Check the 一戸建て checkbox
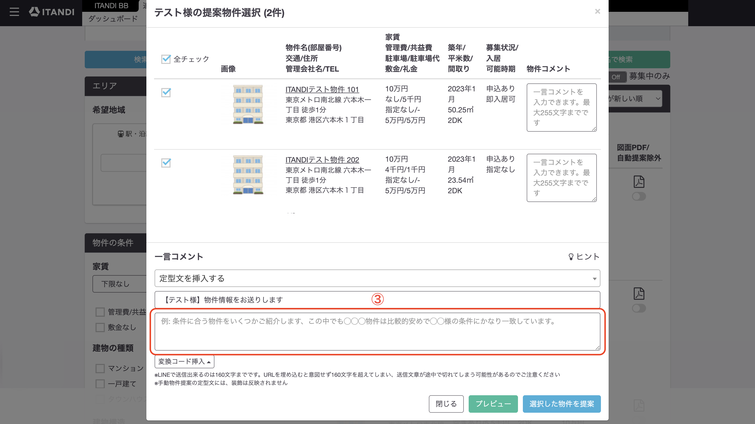755x424 pixels. click(100, 383)
